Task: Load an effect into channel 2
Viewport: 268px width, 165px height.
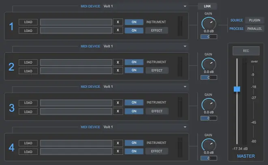Action: pyautogui.click(x=28, y=71)
